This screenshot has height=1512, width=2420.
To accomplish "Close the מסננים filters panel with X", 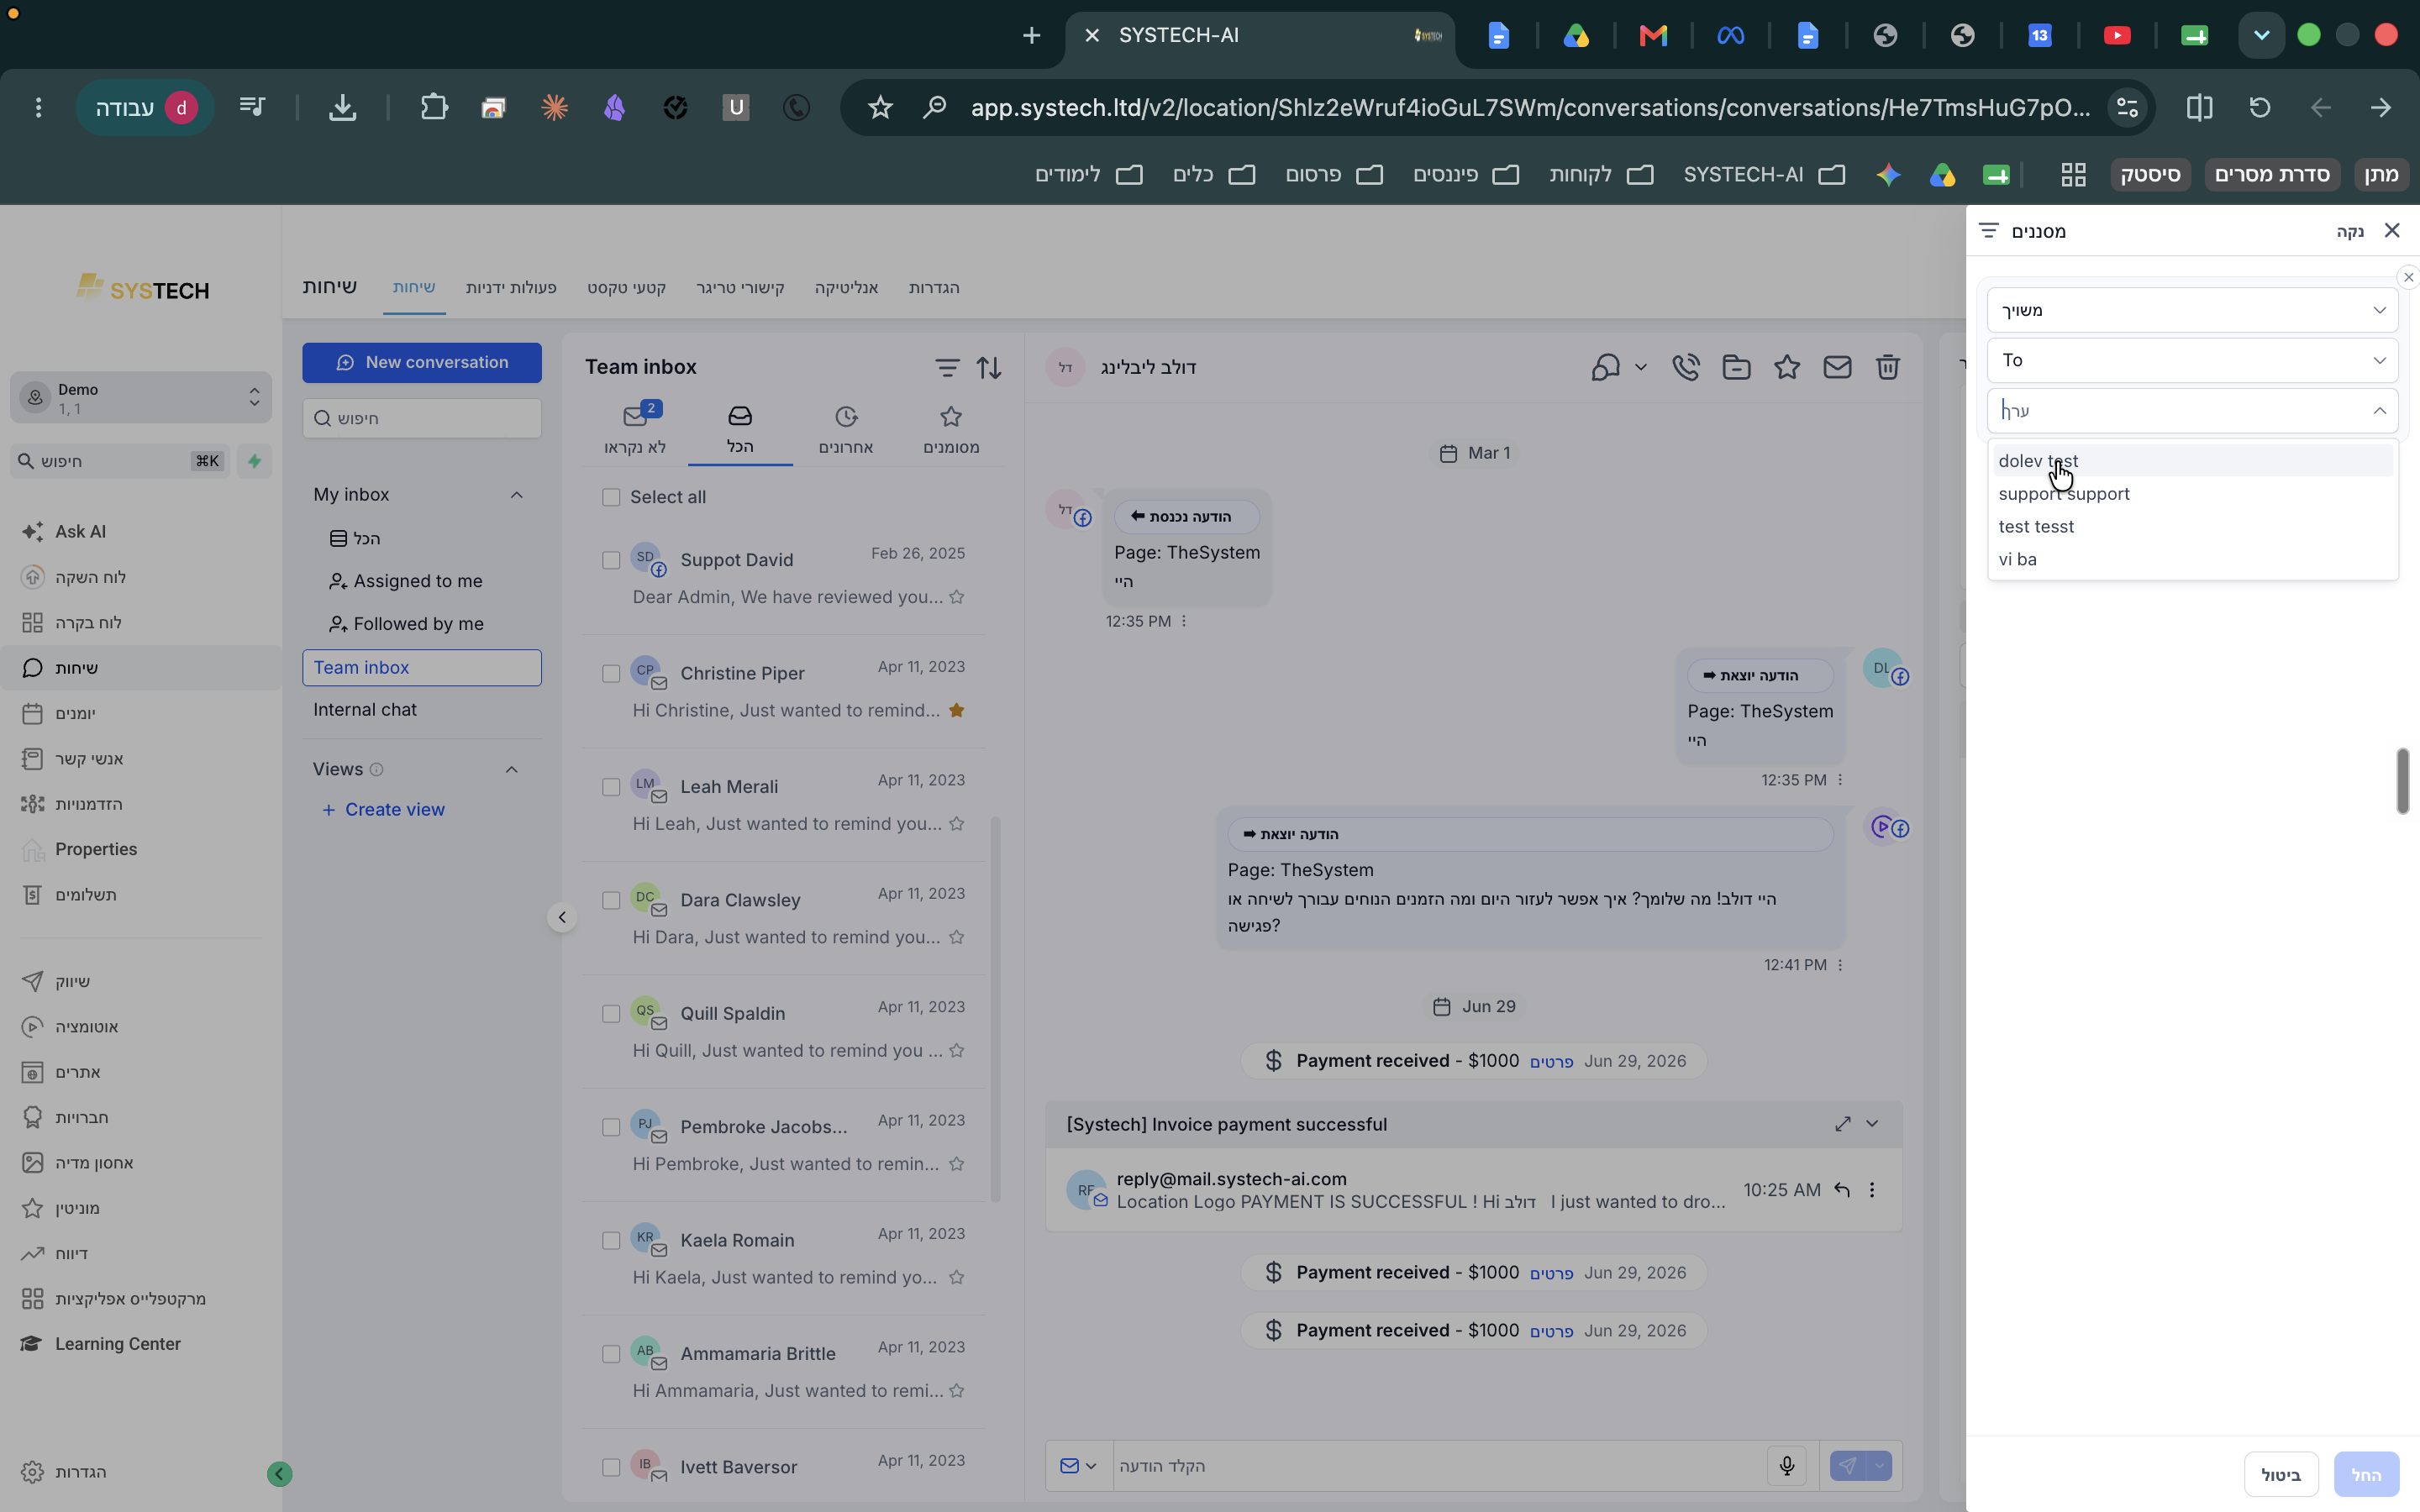I will 2392,231.
